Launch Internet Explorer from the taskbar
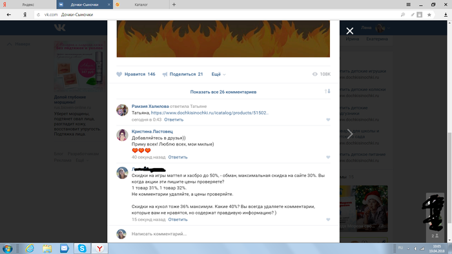The height and width of the screenshot is (254, 452). pos(30,249)
